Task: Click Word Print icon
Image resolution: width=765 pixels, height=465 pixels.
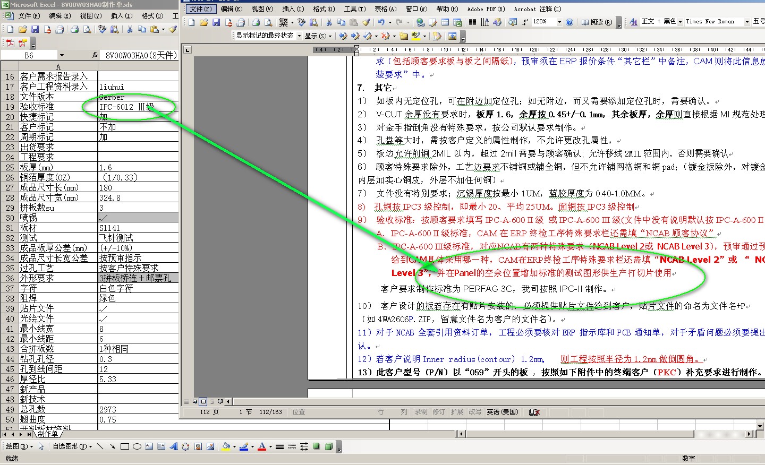Action: pos(256,22)
